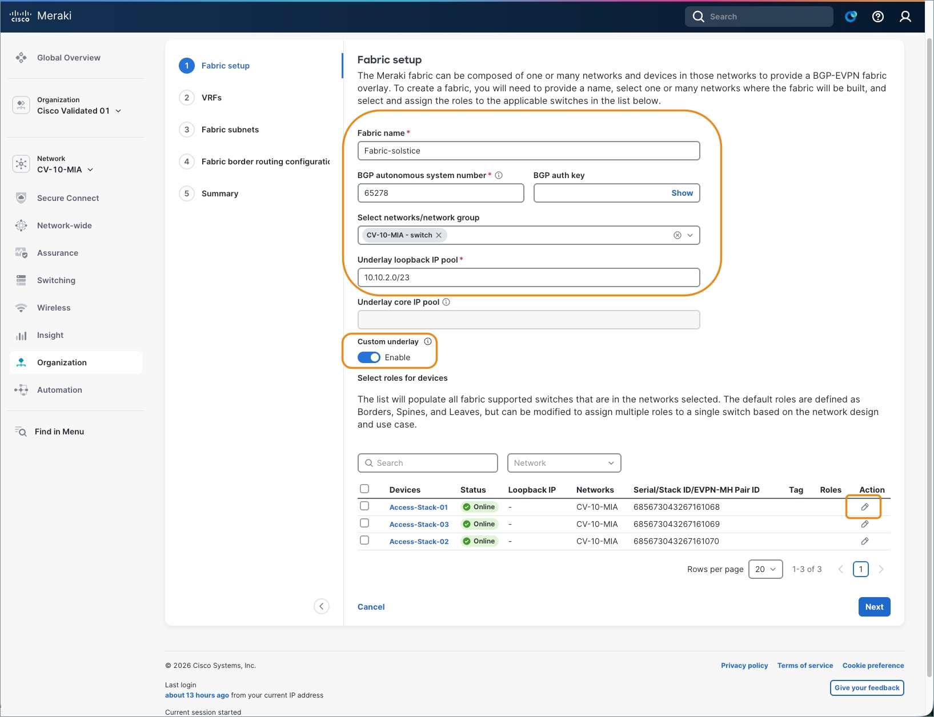Viewport: 934px width, 717px height.
Task: Go to the Fabric subnets step
Action: [230, 130]
